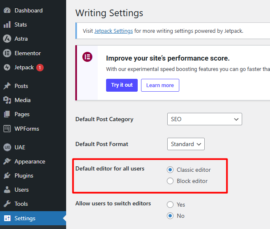Click the Elementor icon in the sidebar
Screen dimensions: 270x229
(x=7, y=53)
